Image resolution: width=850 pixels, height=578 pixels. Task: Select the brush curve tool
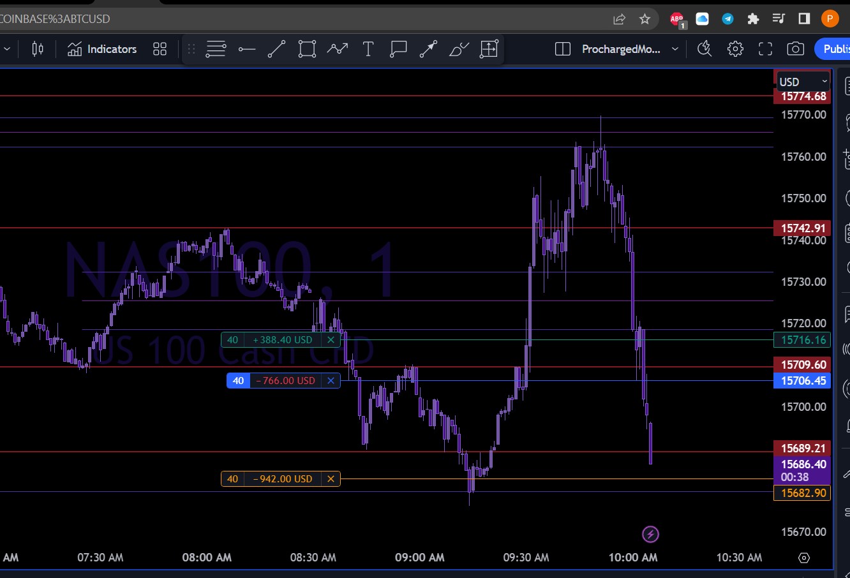(x=459, y=49)
